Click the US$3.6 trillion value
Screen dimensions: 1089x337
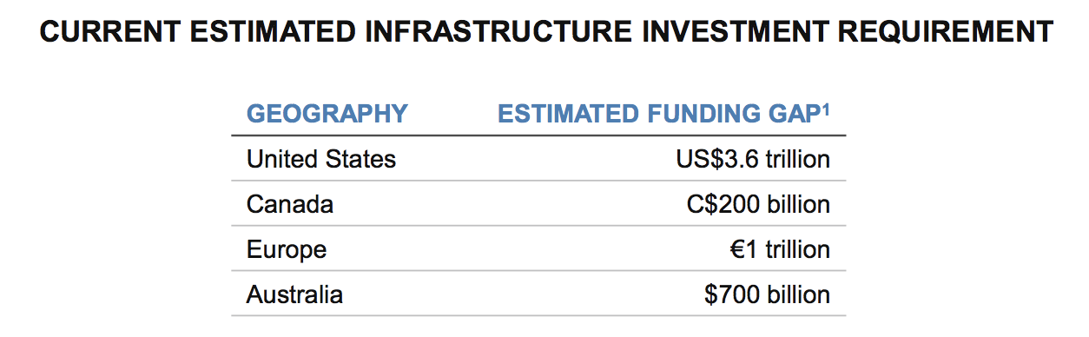click(753, 160)
